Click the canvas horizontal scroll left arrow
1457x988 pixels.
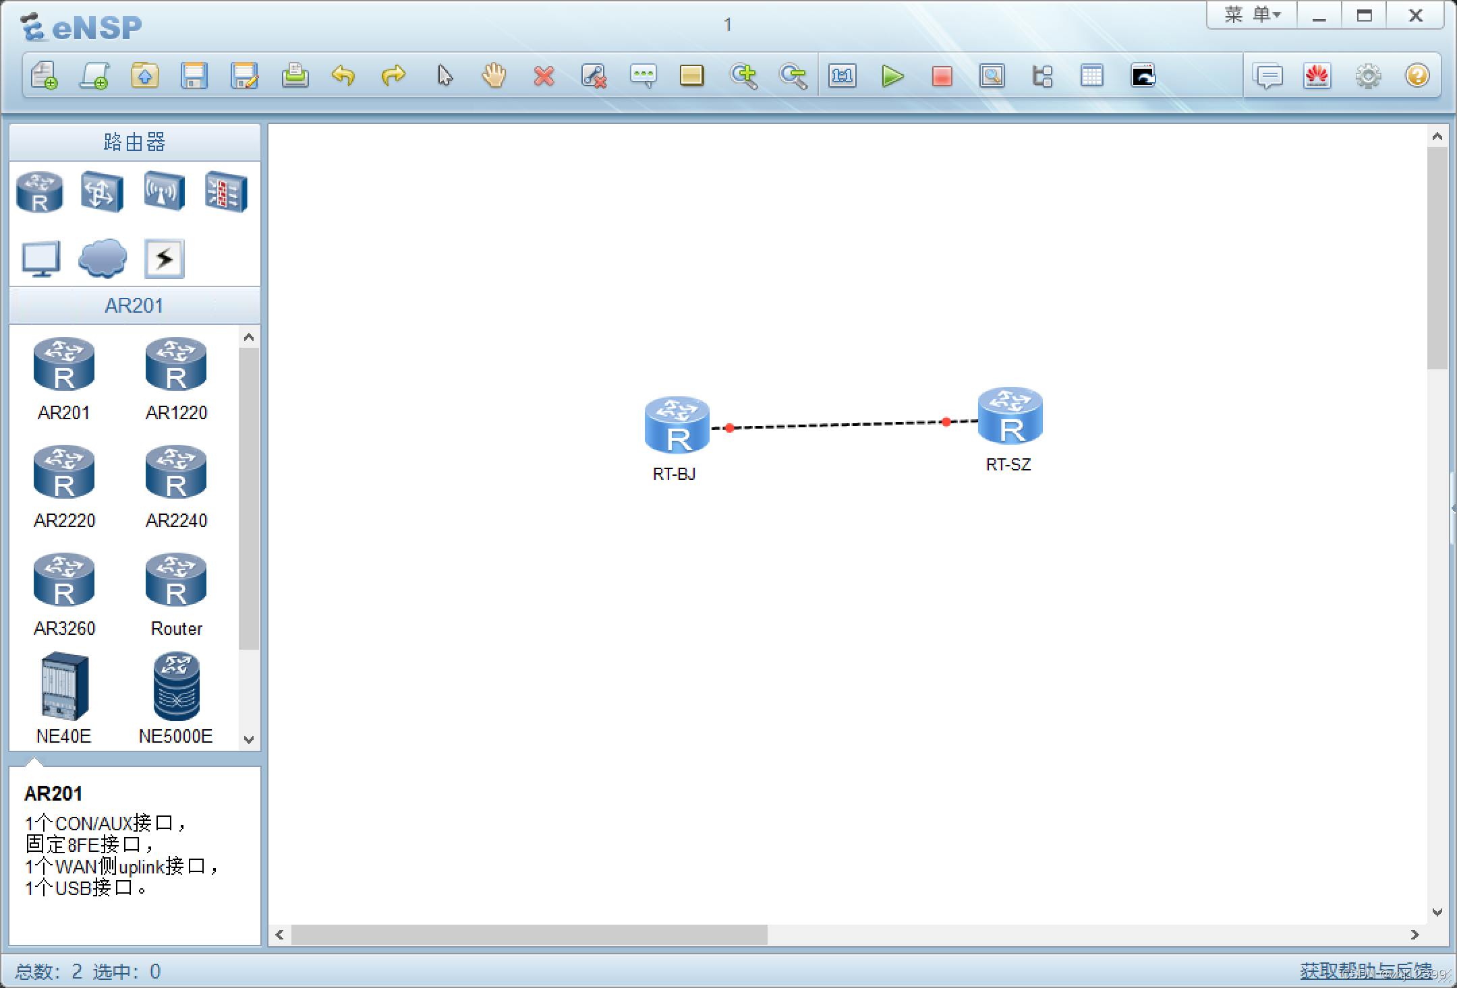(x=279, y=935)
